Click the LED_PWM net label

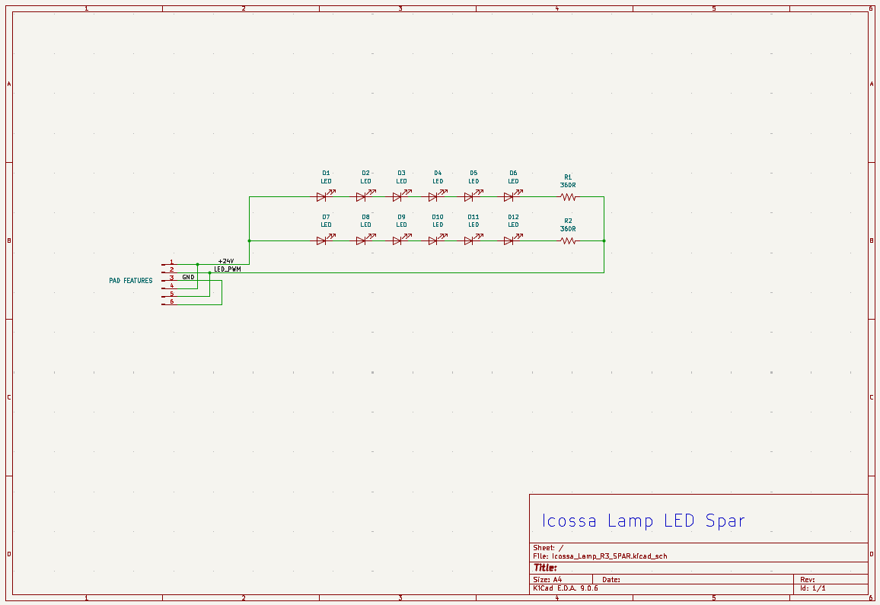click(227, 269)
